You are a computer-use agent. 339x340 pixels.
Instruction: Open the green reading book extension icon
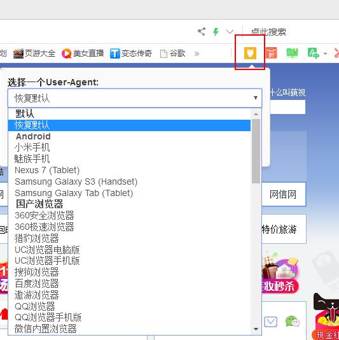click(x=292, y=53)
